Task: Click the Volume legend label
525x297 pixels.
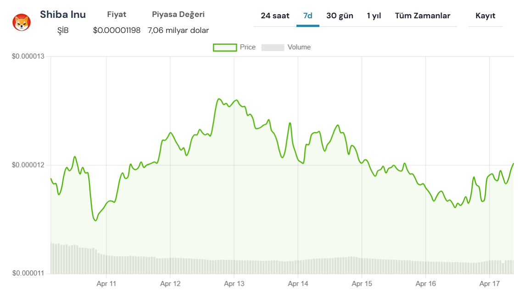Action: click(299, 48)
